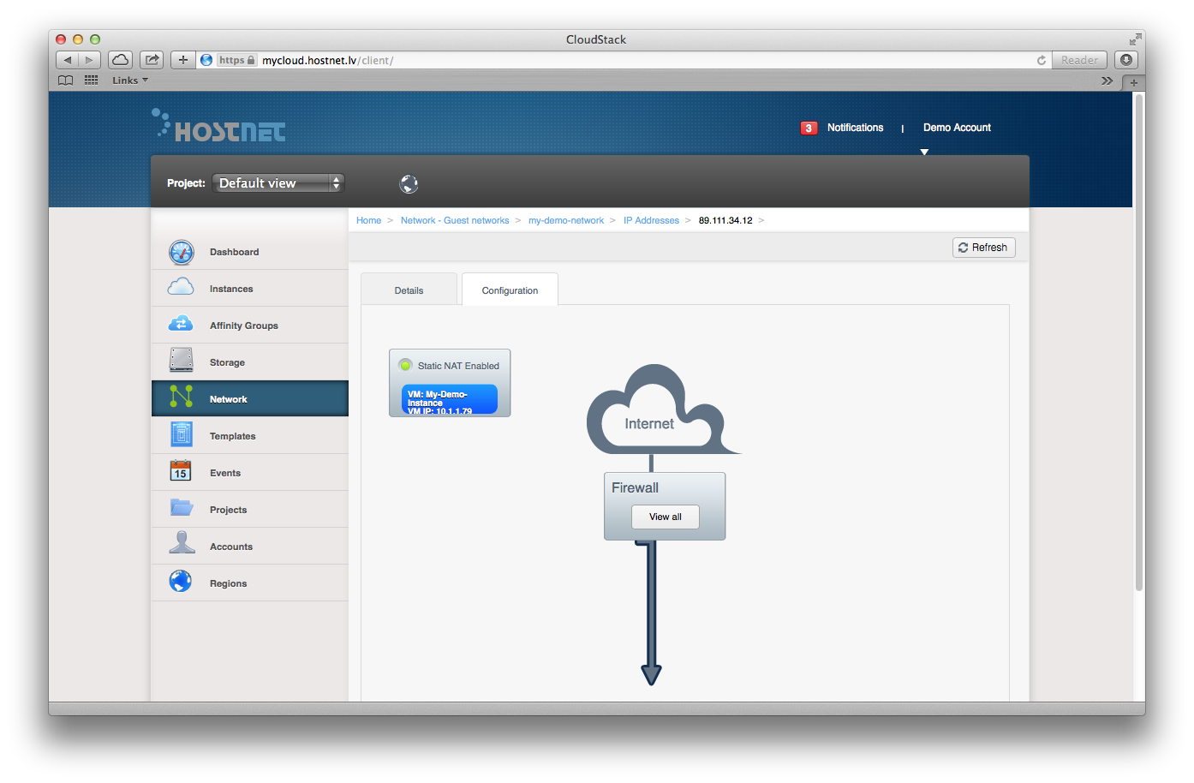Go to my-demo-network breadcrumb link
Image resolution: width=1194 pixels, height=783 pixels.
(565, 221)
